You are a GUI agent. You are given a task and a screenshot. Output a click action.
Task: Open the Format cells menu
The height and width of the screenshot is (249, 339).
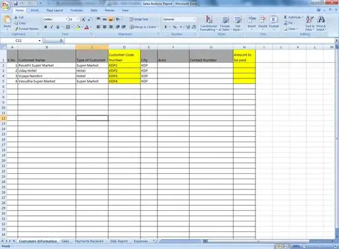coord(274,23)
